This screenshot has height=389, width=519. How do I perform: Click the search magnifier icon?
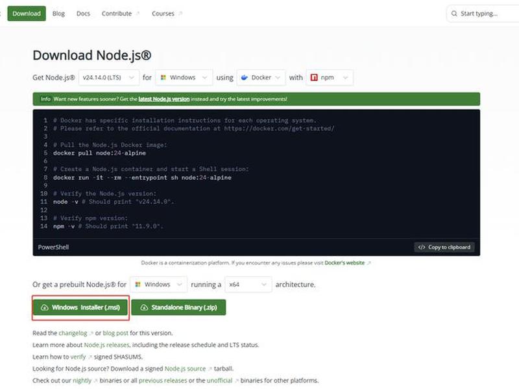(454, 14)
